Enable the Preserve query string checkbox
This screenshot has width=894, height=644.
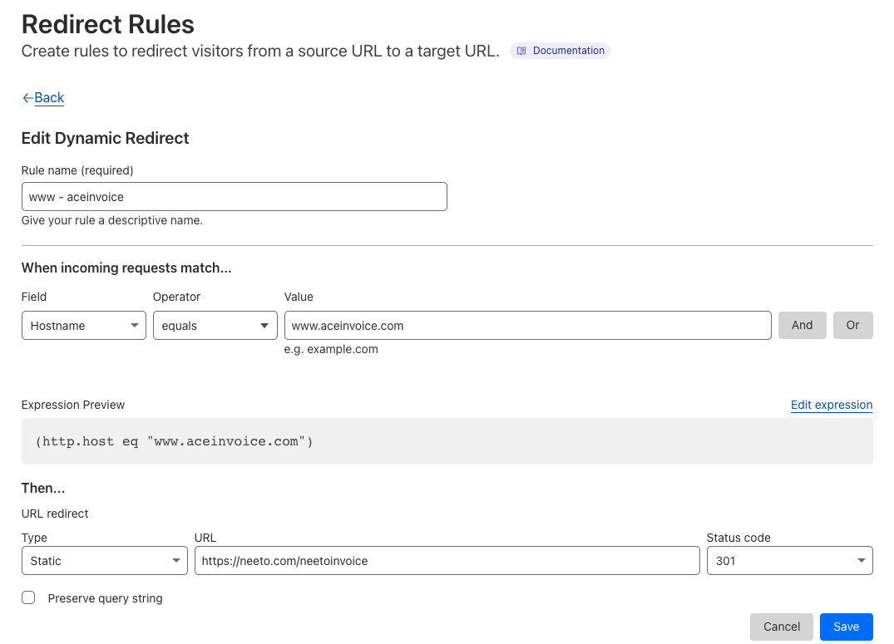pos(28,597)
